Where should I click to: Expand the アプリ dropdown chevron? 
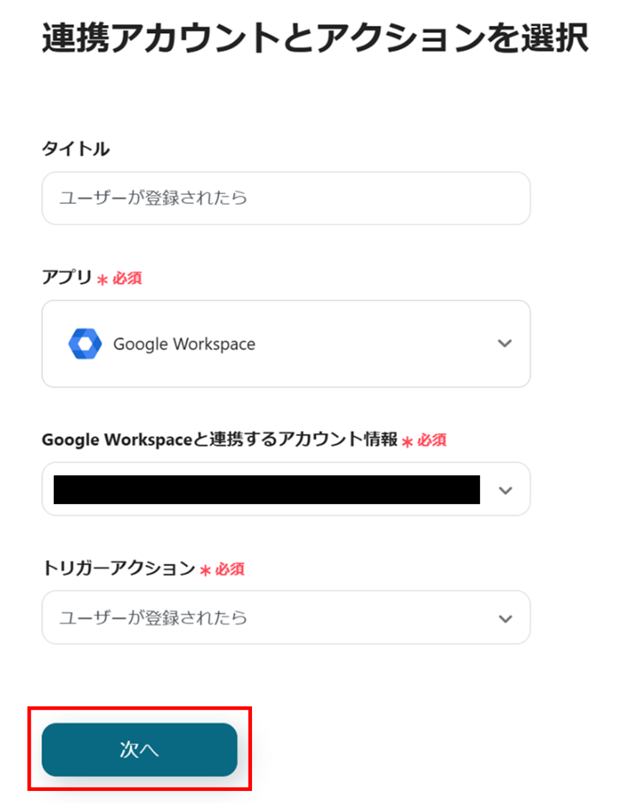click(x=505, y=344)
